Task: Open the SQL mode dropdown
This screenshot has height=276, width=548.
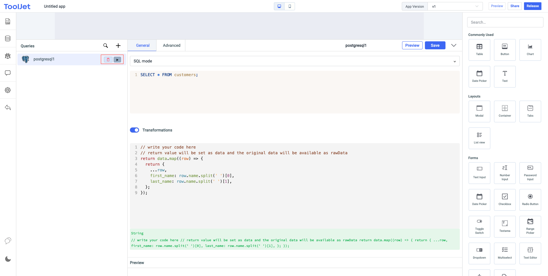Action: (294, 61)
